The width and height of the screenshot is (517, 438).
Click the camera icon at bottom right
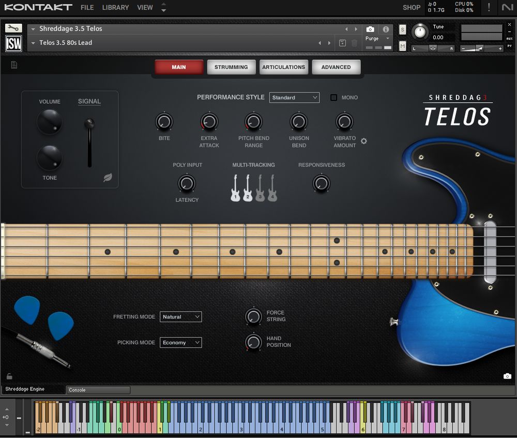coord(508,376)
